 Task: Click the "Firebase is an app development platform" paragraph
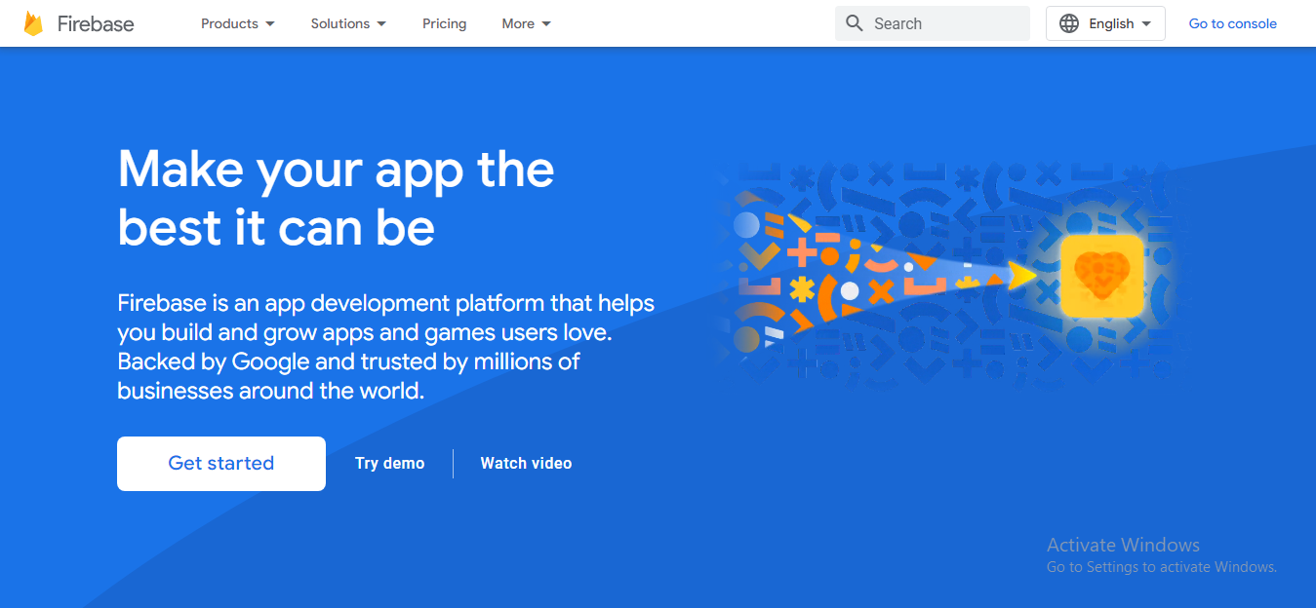(386, 347)
